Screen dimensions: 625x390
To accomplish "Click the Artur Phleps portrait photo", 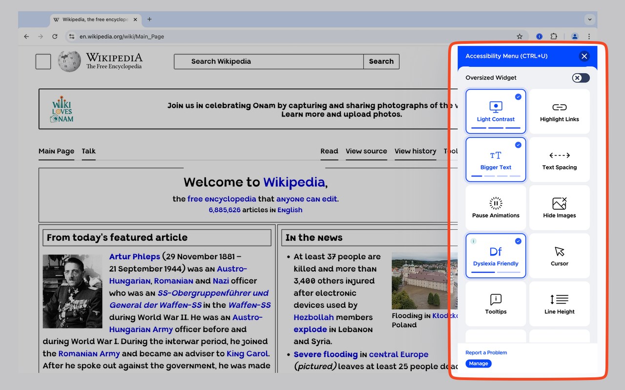I will coord(73,291).
